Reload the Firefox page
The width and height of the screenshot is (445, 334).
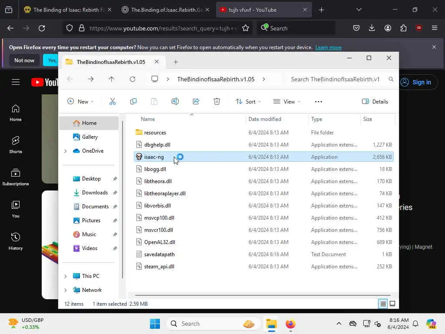(42, 28)
